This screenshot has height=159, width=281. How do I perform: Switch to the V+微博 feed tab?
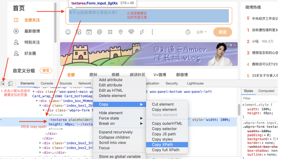160,75
